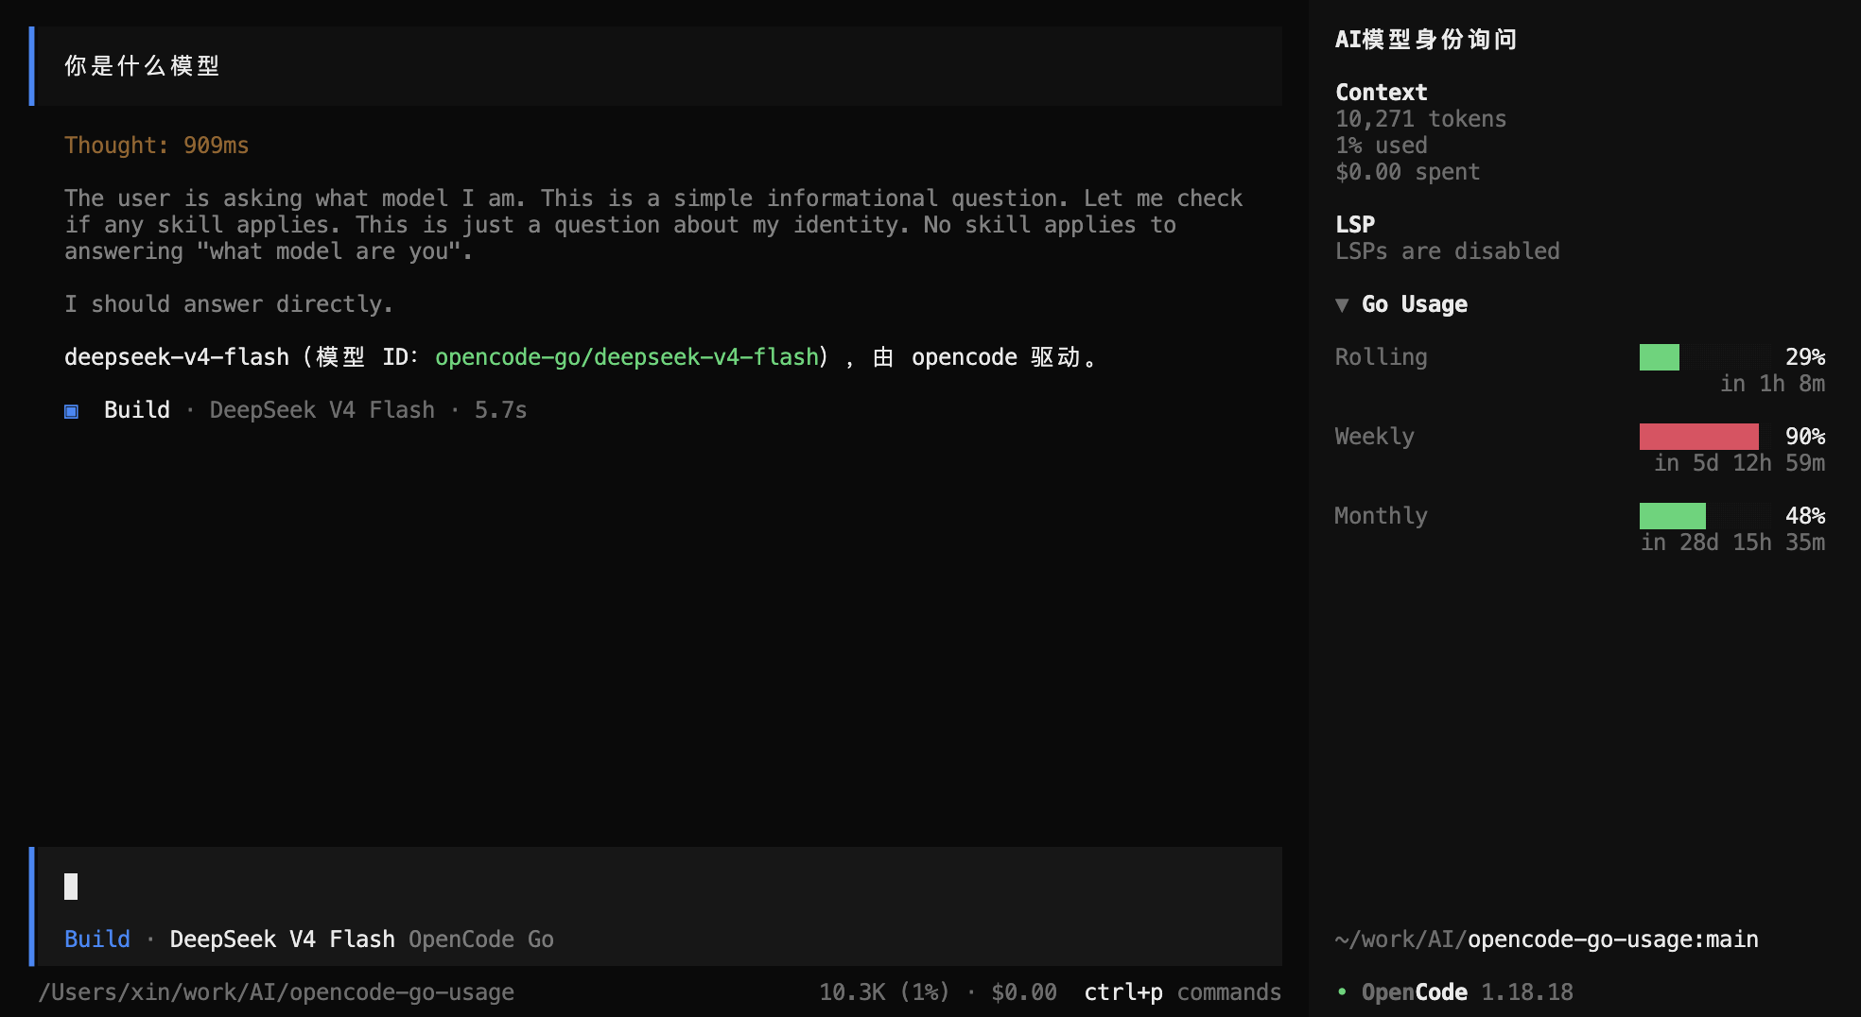
Task: Click the Rolling label
Action: [1382, 357]
